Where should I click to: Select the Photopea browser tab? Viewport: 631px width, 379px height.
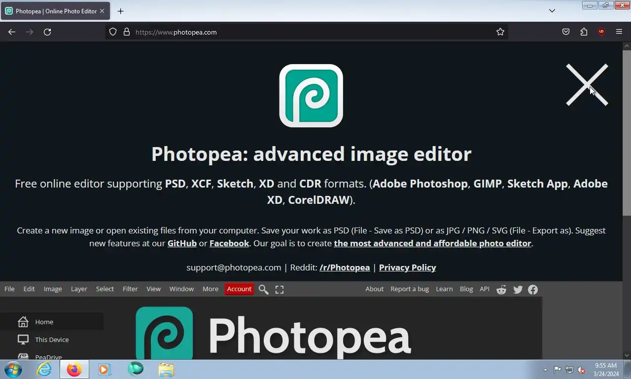(x=55, y=11)
